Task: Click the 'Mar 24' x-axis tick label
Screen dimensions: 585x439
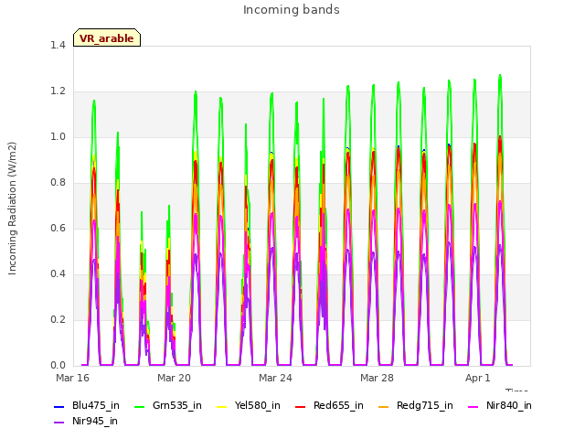Action: tap(275, 378)
